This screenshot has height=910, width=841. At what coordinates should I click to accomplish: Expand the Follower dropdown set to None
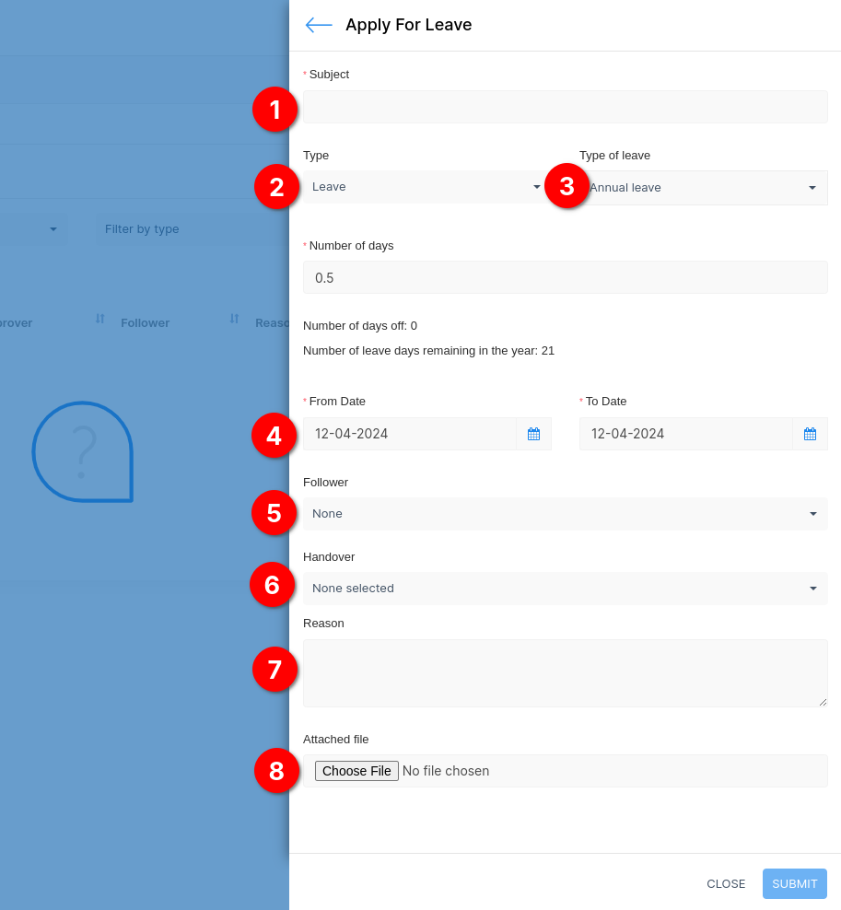pyautogui.click(x=565, y=514)
